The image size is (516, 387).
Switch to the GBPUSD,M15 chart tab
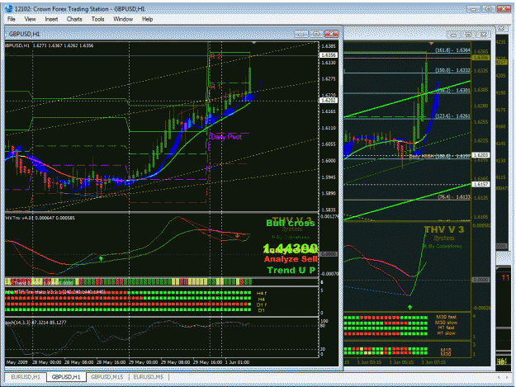click(107, 377)
